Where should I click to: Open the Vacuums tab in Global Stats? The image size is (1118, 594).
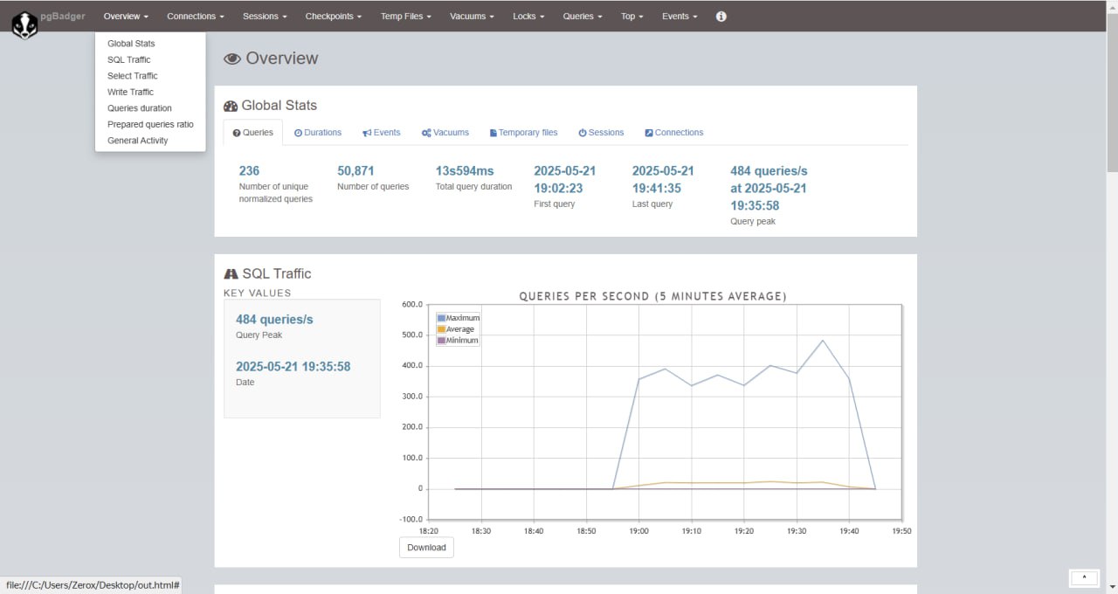445,133
